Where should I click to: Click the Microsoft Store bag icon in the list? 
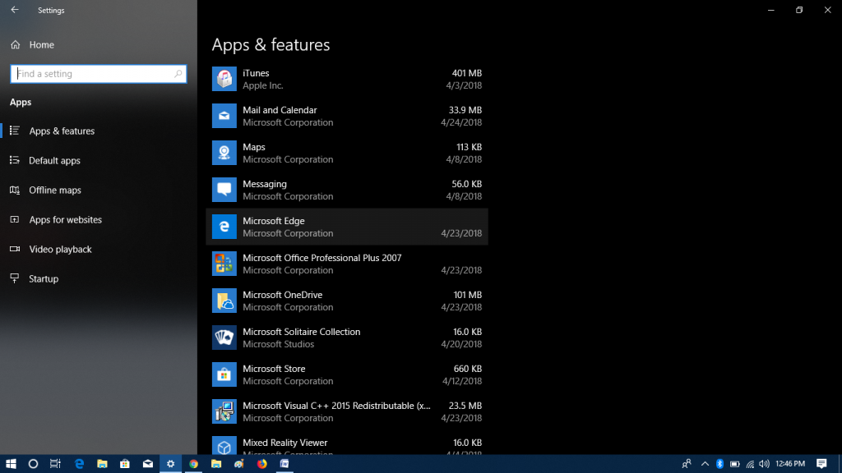[224, 374]
